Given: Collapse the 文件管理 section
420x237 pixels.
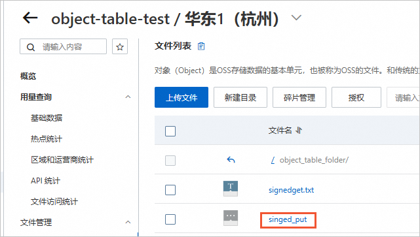Looking at the screenshot, I should (x=128, y=222).
